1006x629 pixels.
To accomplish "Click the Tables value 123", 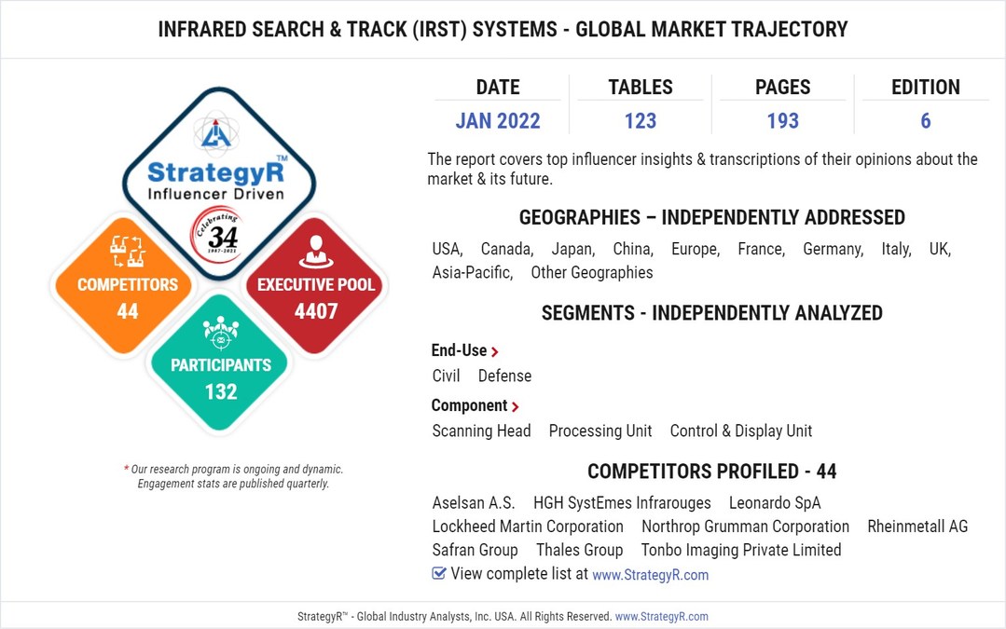I will 641,120.
